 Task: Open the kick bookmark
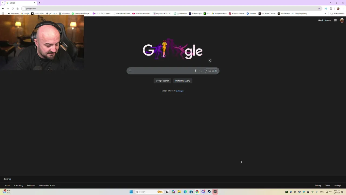click(x=207, y=14)
